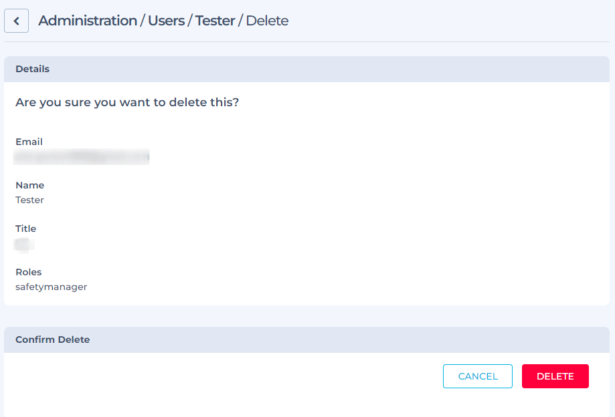Go back using the chevron arrow button

pyautogui.click(x=16, y=21)
